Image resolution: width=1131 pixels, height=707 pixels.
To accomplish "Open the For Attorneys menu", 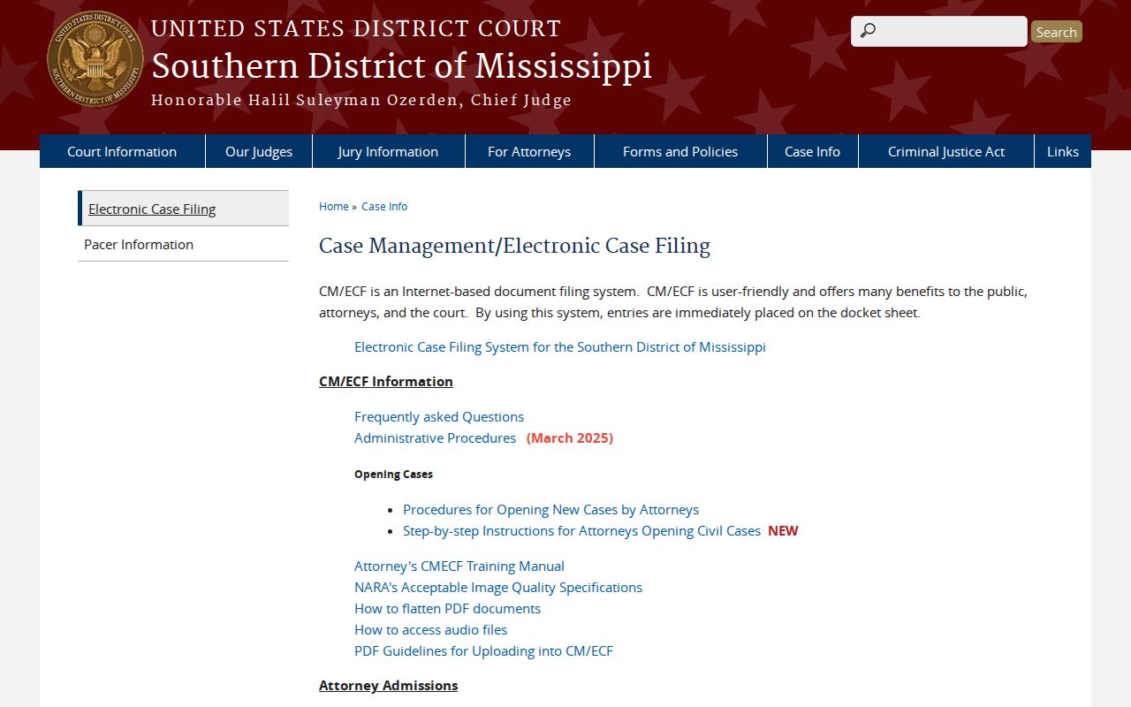I will 529,151.
